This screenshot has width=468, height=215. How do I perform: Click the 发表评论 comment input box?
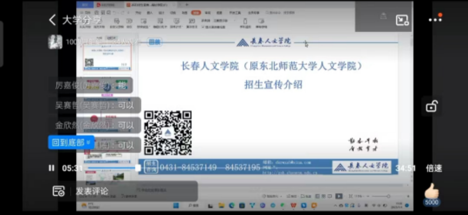[x=134, y=191]
